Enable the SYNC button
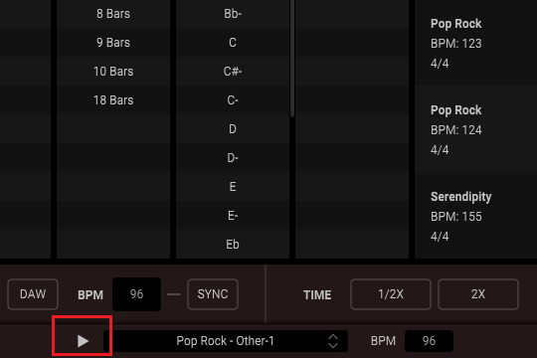537x358 pixels. 213,294
